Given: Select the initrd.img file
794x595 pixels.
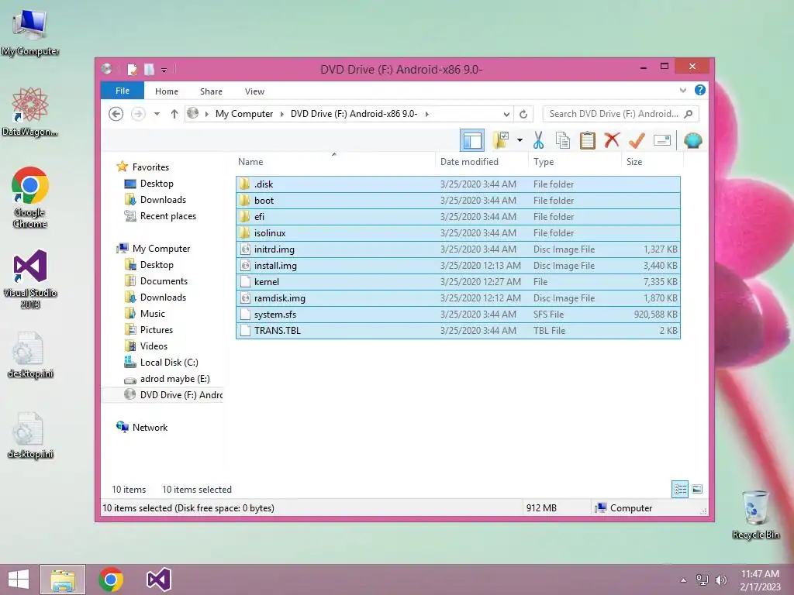Looking at the screenshot, I should (x=457, y=249).
